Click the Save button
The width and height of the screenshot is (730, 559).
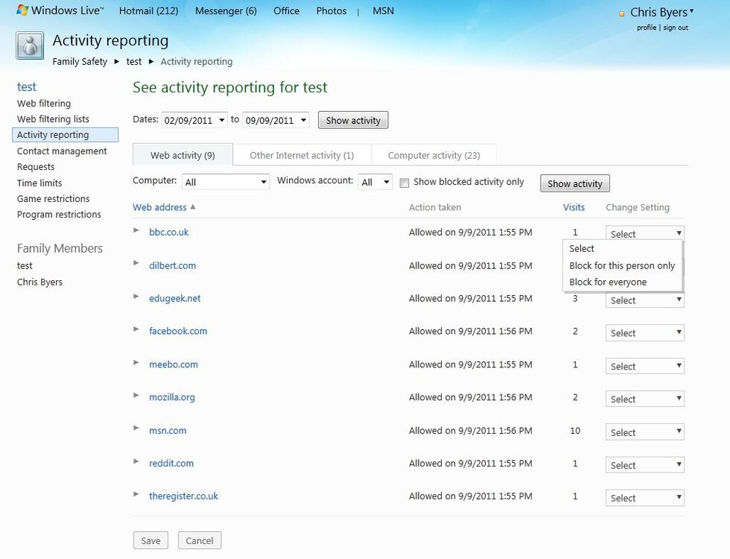coord(150,540)
